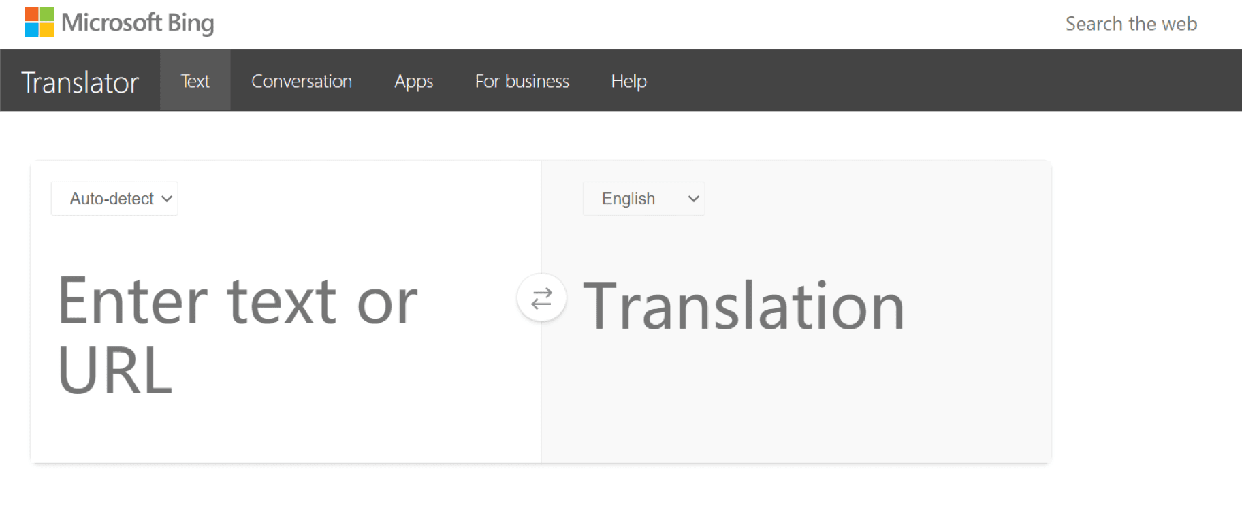
Task: Open the Help menu item
Action: (628, 81)
